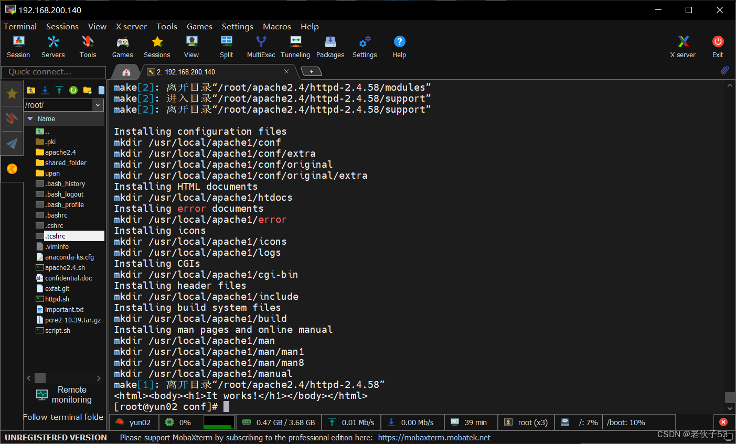Click the file list scroll right arrow
Viewport: 736px width, 444px height.
click(x=99, y=378)
